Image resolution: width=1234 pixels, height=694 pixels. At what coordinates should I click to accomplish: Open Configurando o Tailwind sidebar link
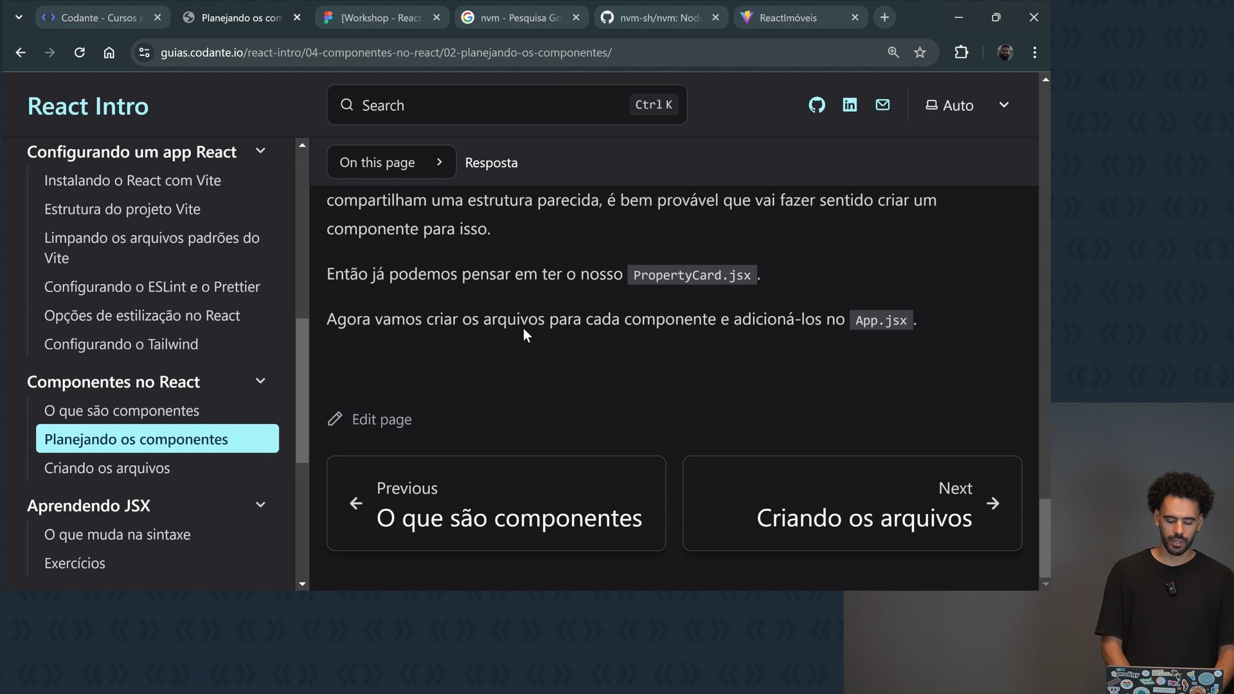(x=121, y=344)
